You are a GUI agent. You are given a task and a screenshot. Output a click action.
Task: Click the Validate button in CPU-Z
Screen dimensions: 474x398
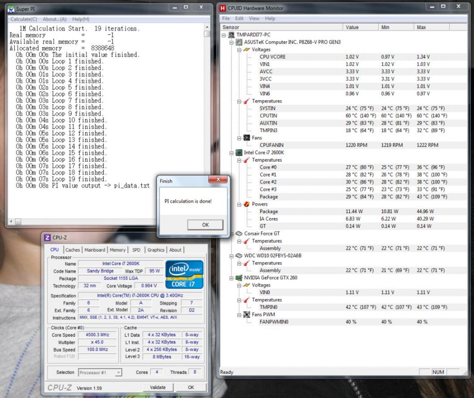(x=158, y=388)
